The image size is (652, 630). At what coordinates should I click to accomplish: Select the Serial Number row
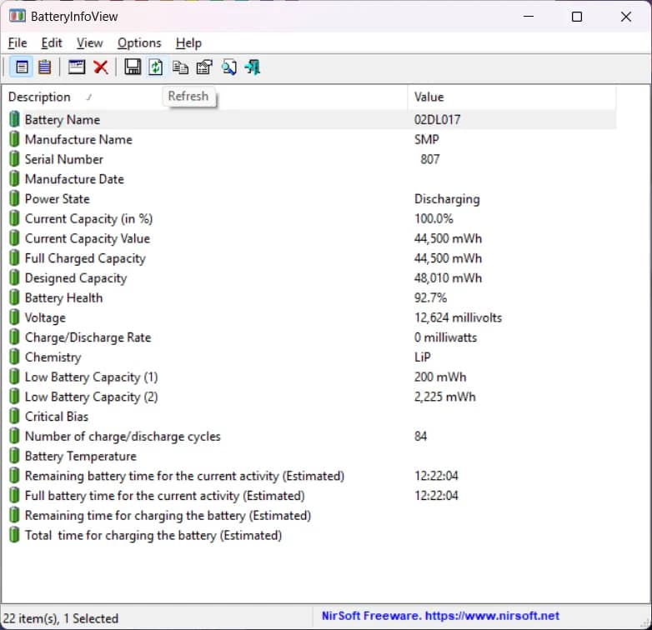click(310, 159)
